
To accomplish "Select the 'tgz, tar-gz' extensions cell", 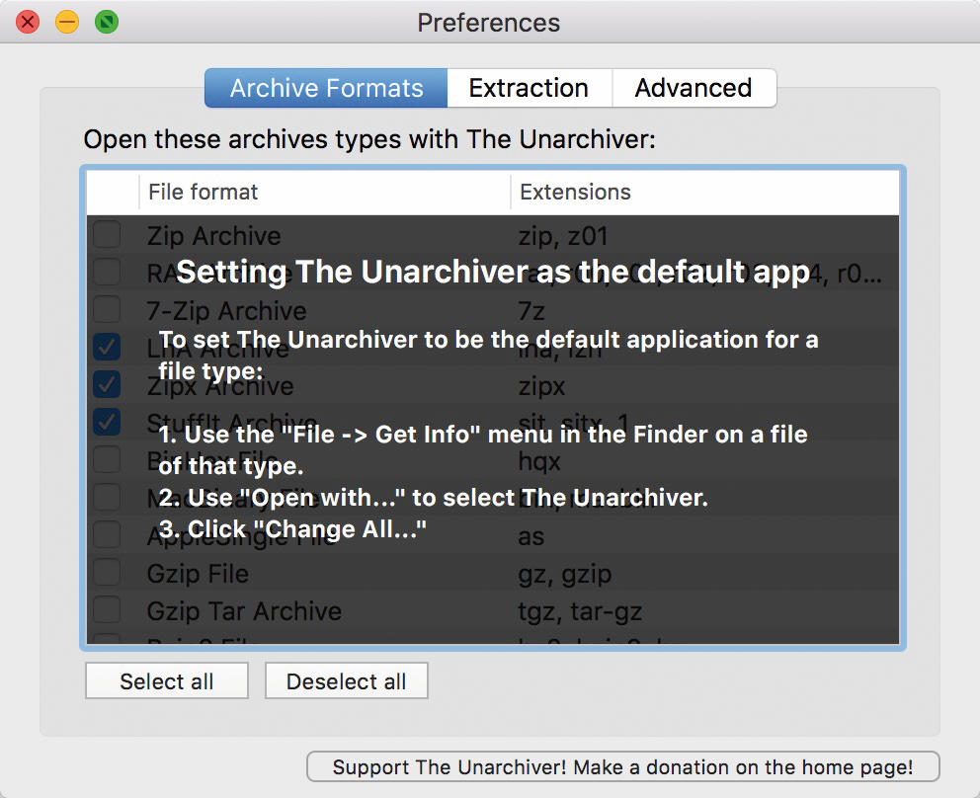I will (x=580, y=611).
